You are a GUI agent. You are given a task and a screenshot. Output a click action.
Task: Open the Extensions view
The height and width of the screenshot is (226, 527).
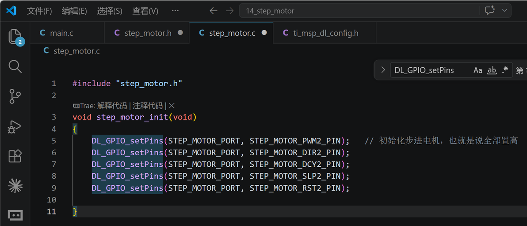[15, 156]
